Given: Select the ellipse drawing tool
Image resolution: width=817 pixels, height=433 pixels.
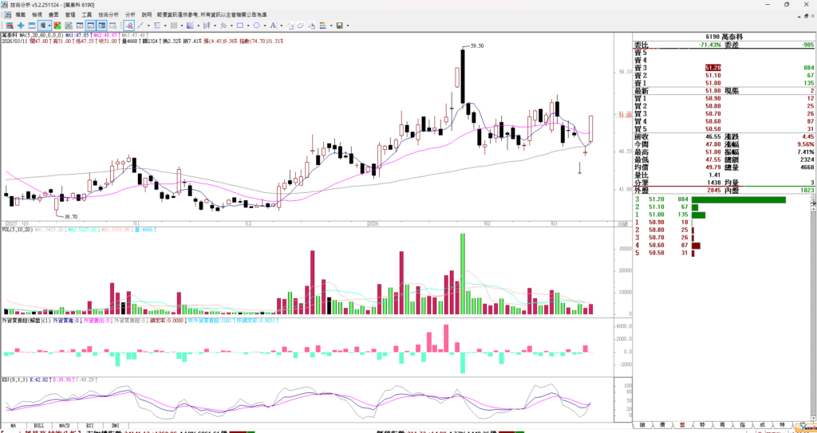Looking at the screenshot, I should (x=256, y=26).
